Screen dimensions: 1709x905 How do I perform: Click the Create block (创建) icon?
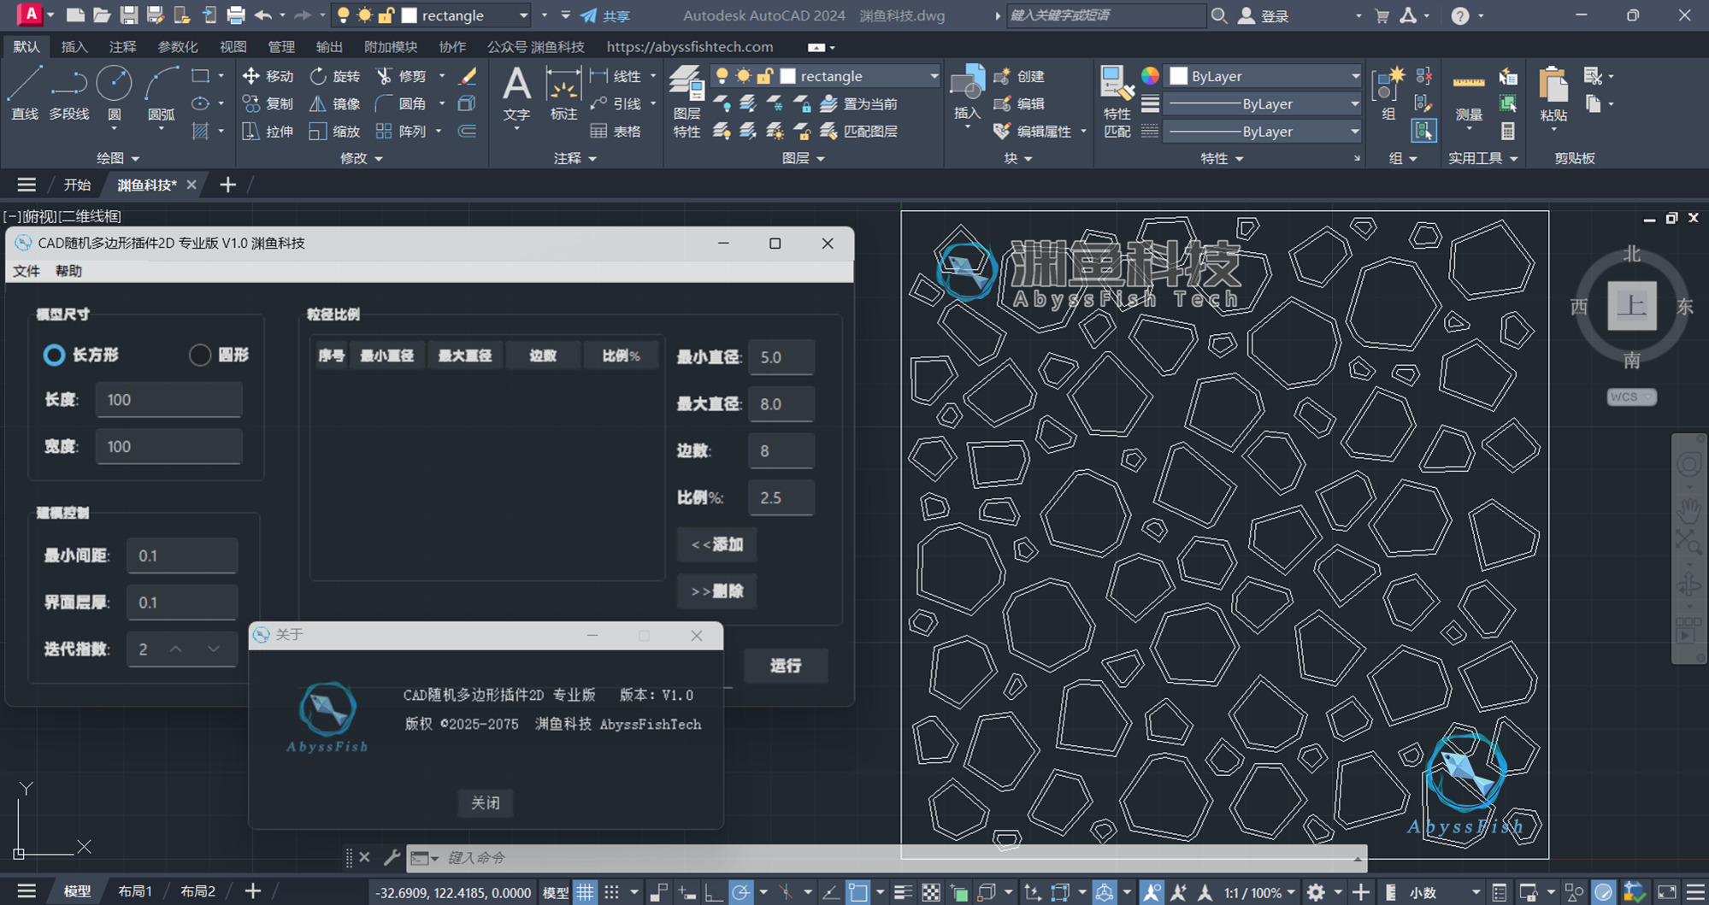coord(1019,76)
